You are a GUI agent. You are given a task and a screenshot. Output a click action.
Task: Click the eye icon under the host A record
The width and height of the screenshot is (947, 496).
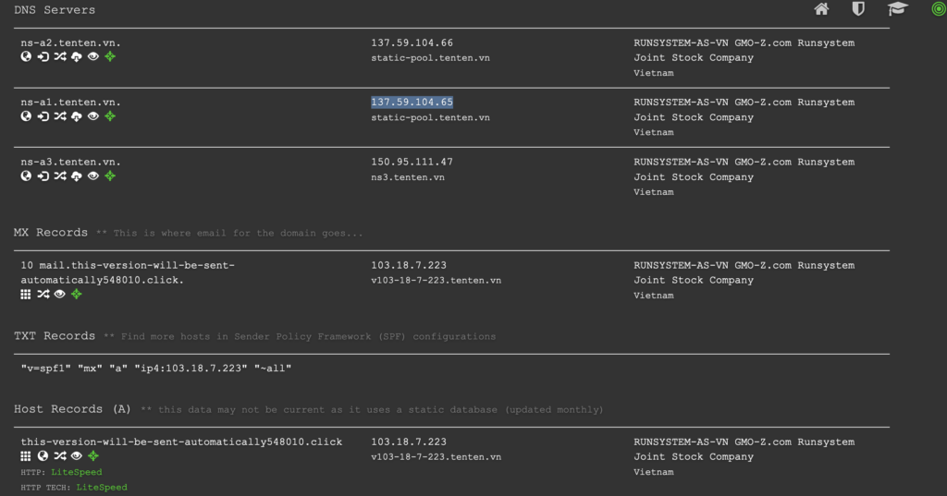click(x=76, y=456)
